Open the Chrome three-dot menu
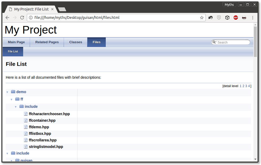Image resolution: width=261 pixels, height=165 pixels. (x=253, y=18)
